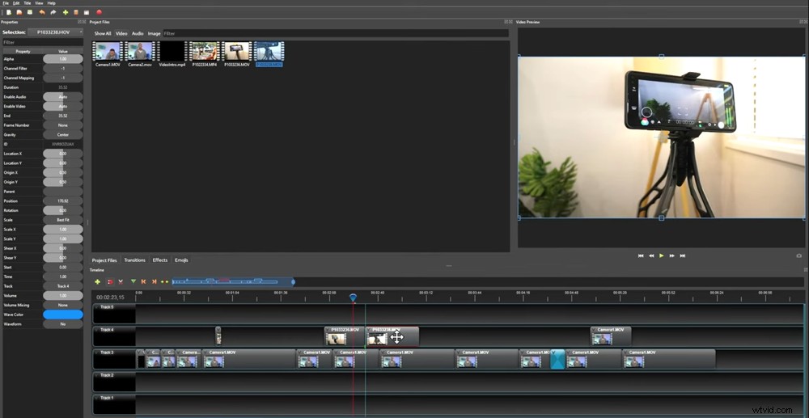Click the Save Project toolbar icon

click(30, 12)
